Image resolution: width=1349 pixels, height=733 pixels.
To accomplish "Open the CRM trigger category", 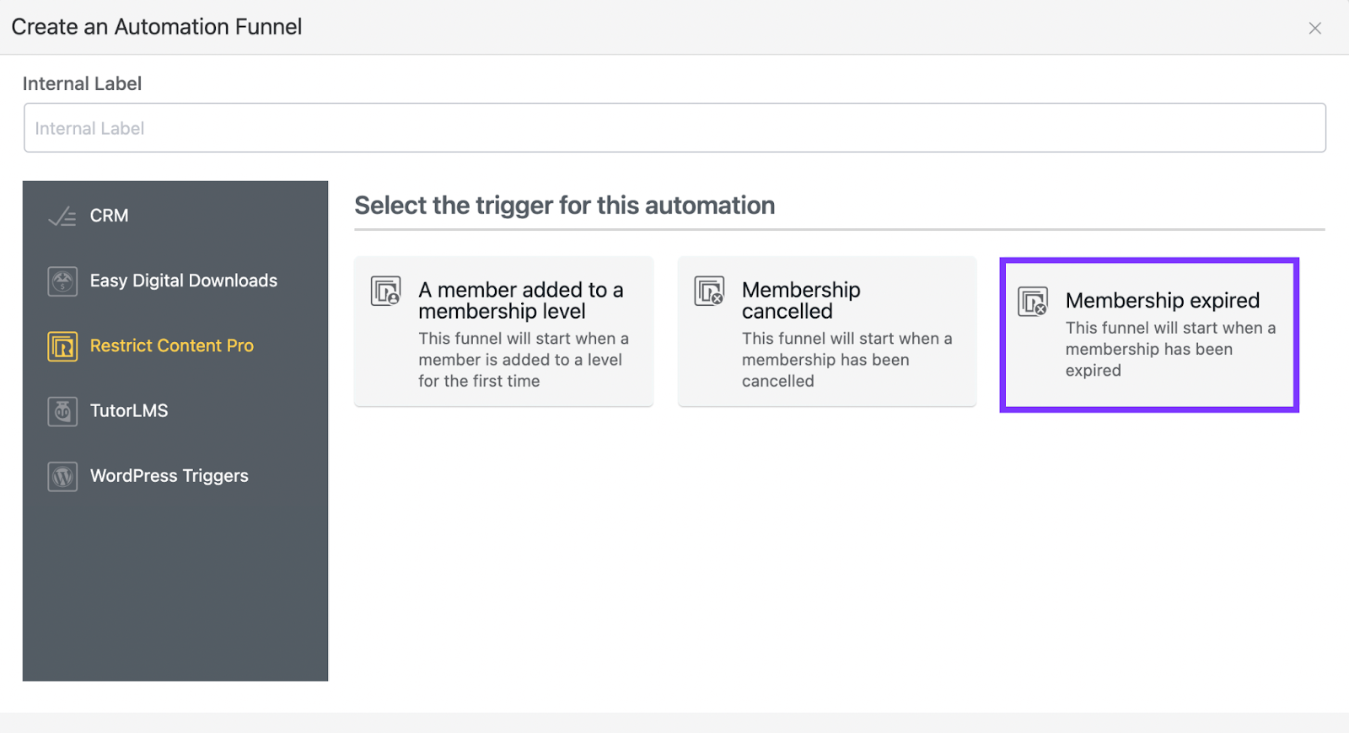I will (x=110, y=216).
